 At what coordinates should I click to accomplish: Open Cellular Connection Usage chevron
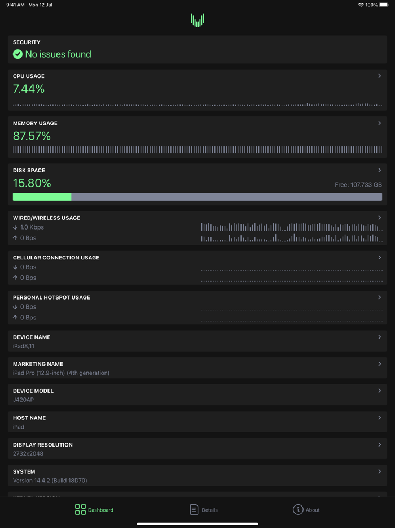click(380, 257)
